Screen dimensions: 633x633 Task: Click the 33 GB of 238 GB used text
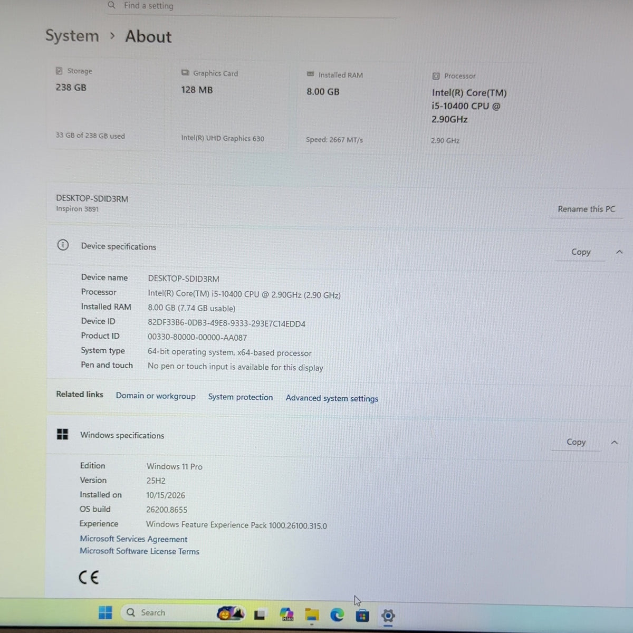pos(90,136)
